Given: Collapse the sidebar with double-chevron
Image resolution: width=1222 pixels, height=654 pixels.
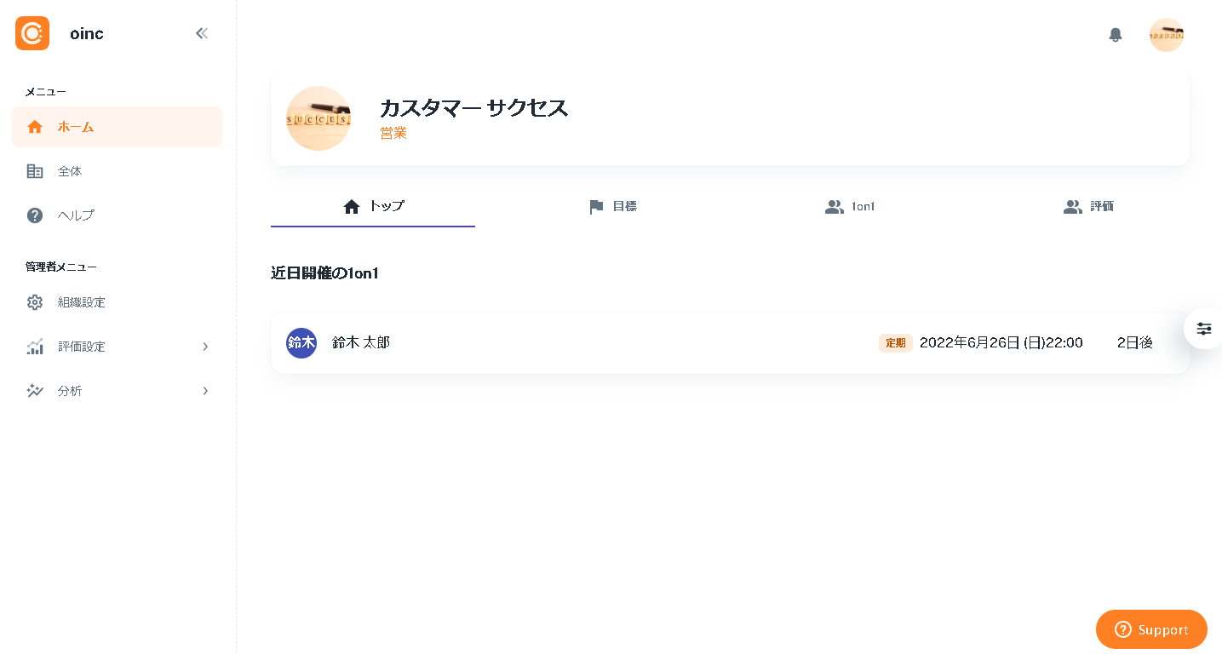Looking at the screenshot, I should [x=202, y=33].
